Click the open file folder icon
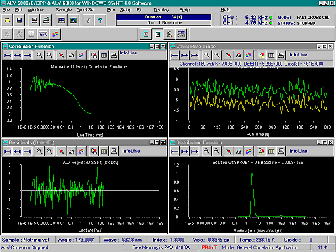This screenshot has width=336, height=252. [7, 20]
